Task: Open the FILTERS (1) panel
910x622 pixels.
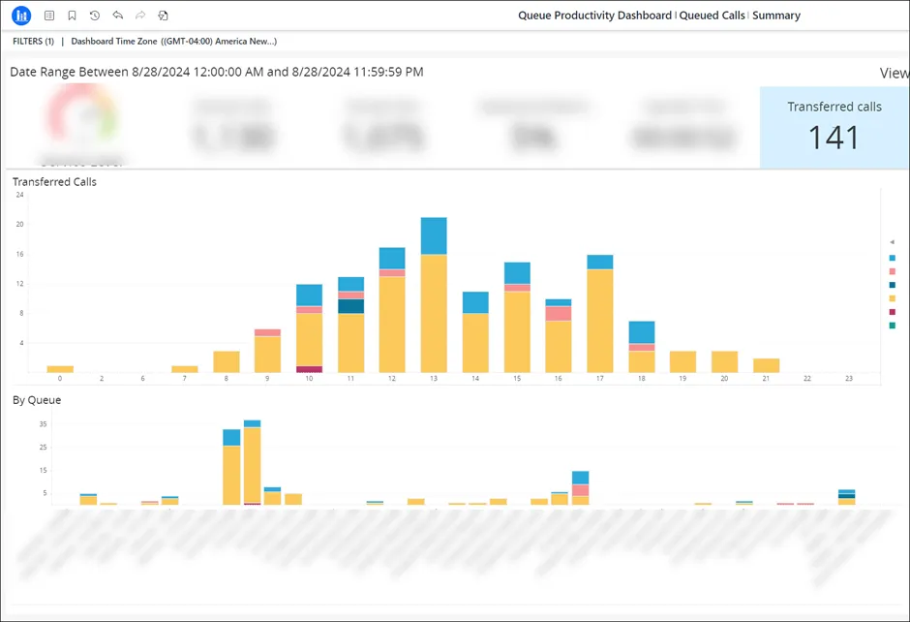Action: [33, 42]
